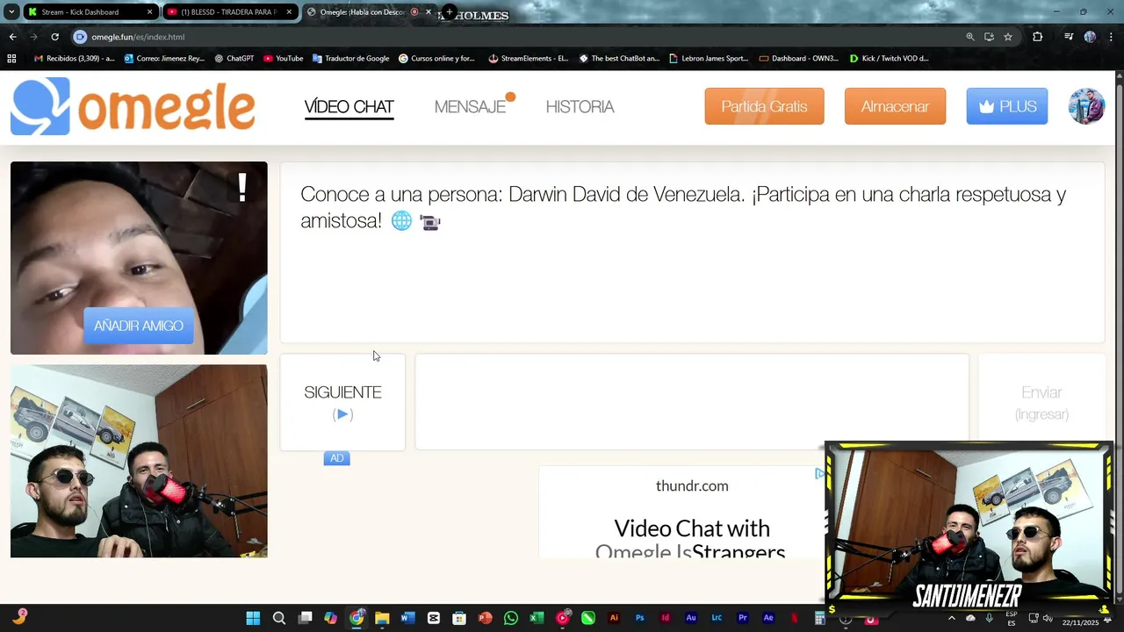Image resolution: width=1124 pixels, height=632 pixels.
Task: Close the Omegle tab
Action: point(429,12)
